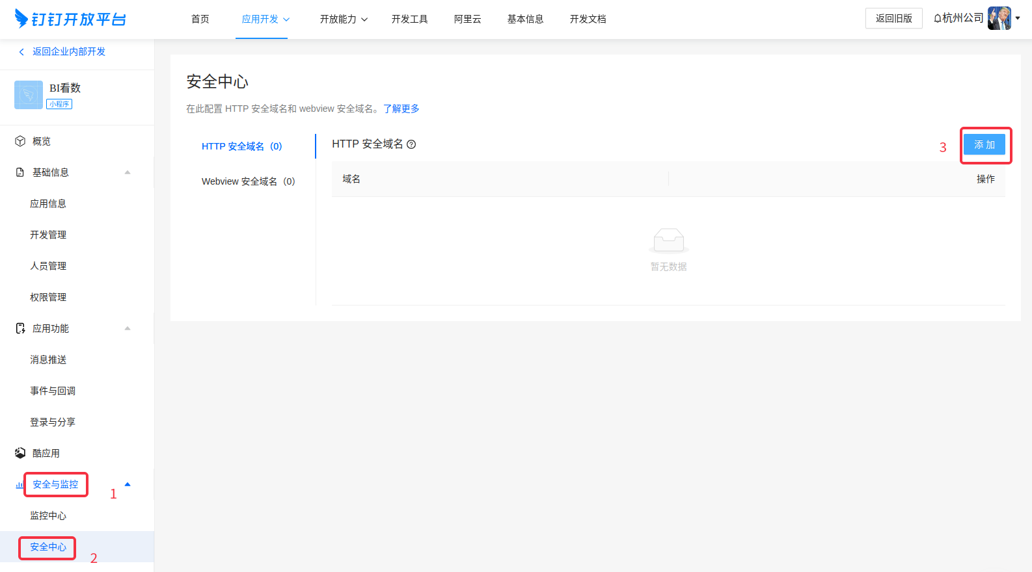Image resolution: width=1032 pixels, height=572 pixels.
Task: Click the 返回旧版 button
Action: [x=893, y=18]
